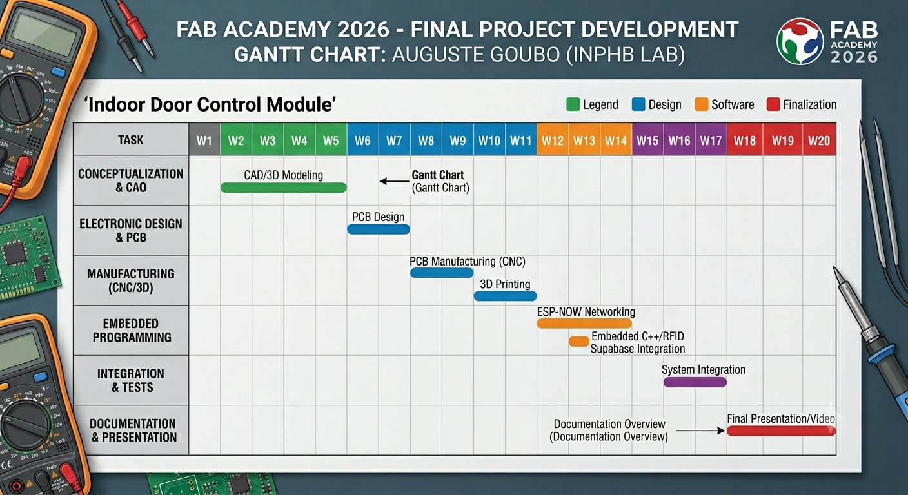Select the PCB Manufacturing (CNC) bar
This screenshot has width=908, height=495.
[x=442, y=273]
